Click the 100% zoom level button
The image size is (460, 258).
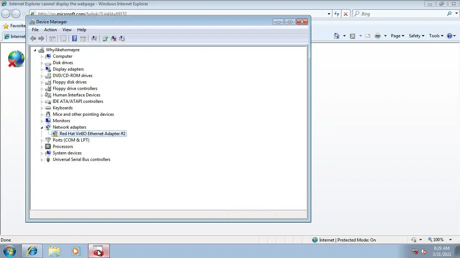[x=436, y=240]
